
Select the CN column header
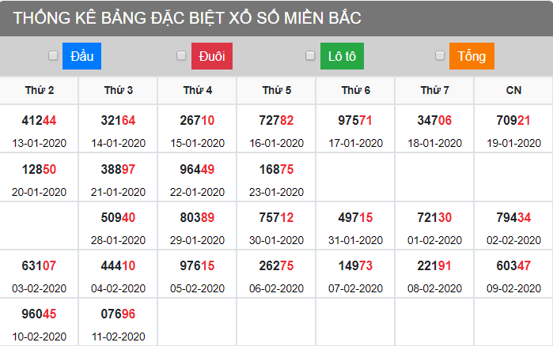513,90
